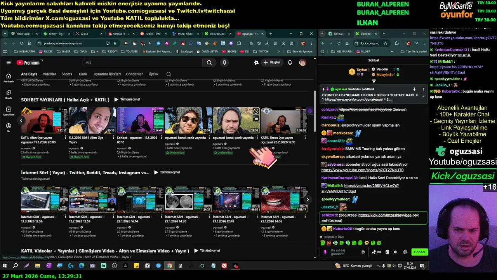The width and height of the screenshot is (497, 280).
Task: Switch to Gönderiler channel tab
Action: coord(135,74)
